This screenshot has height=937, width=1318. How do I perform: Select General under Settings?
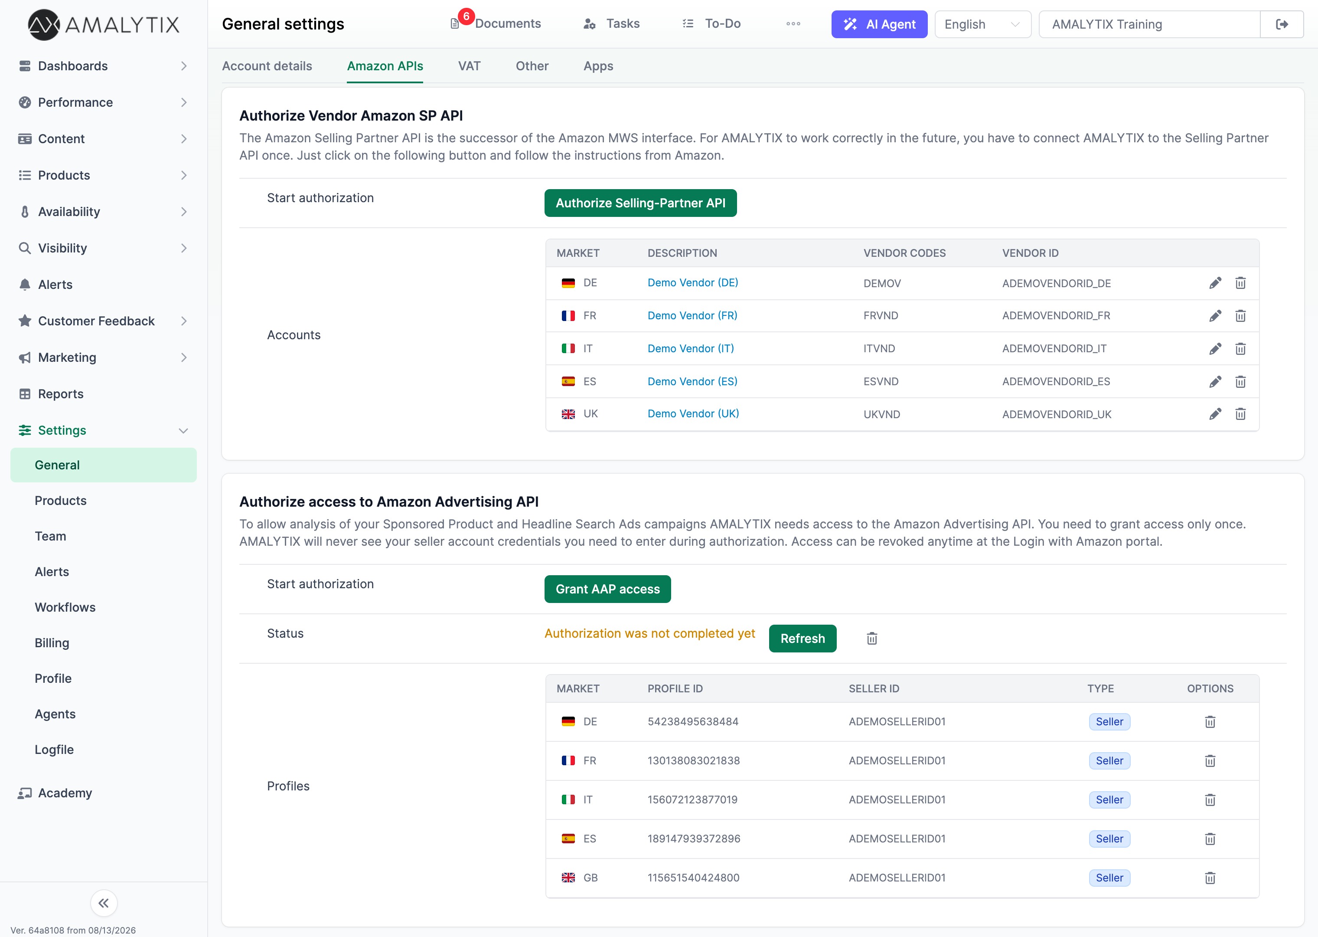point(104,465)
